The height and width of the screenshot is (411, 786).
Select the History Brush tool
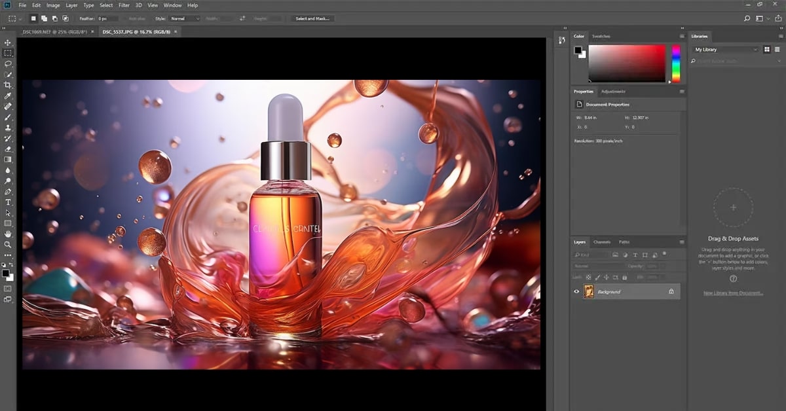[x=8, y=138]
